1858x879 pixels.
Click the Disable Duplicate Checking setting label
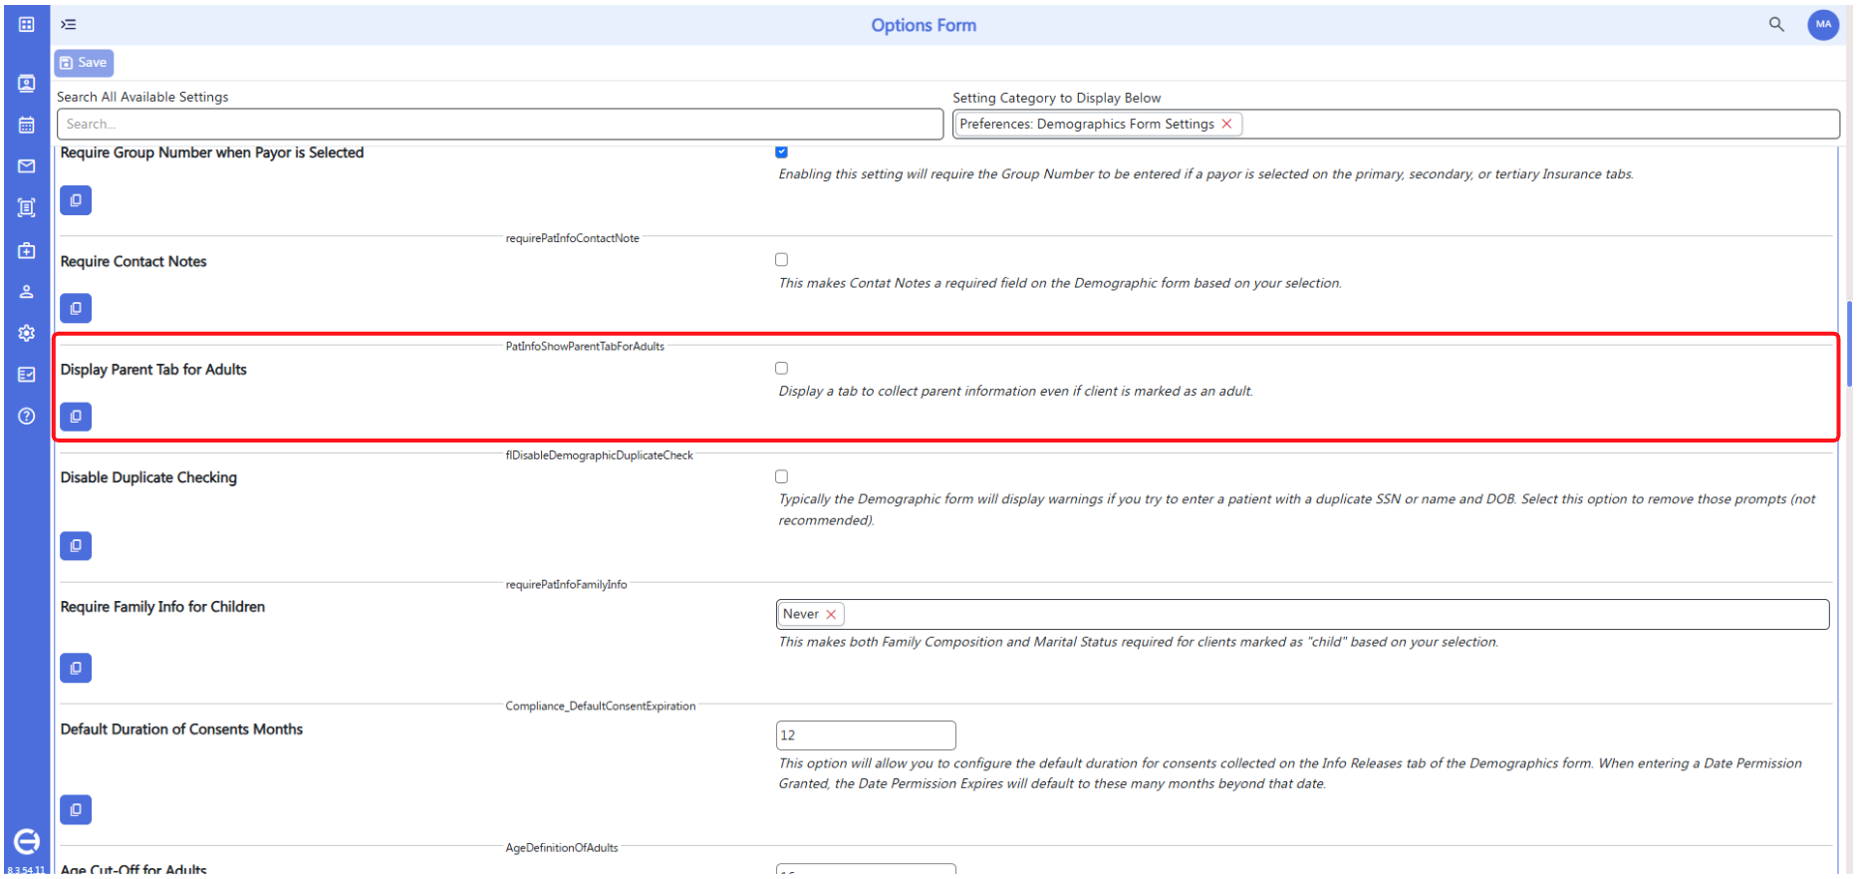pyautogui.click(x=148, y=477)
